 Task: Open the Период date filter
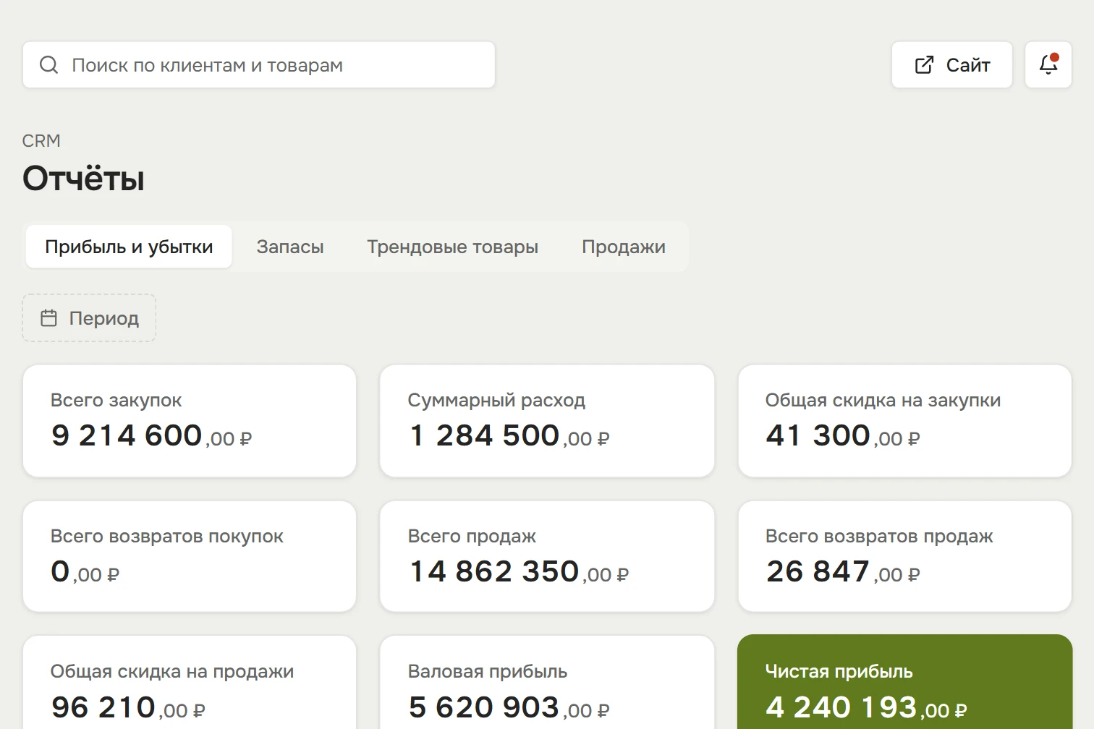89,318
